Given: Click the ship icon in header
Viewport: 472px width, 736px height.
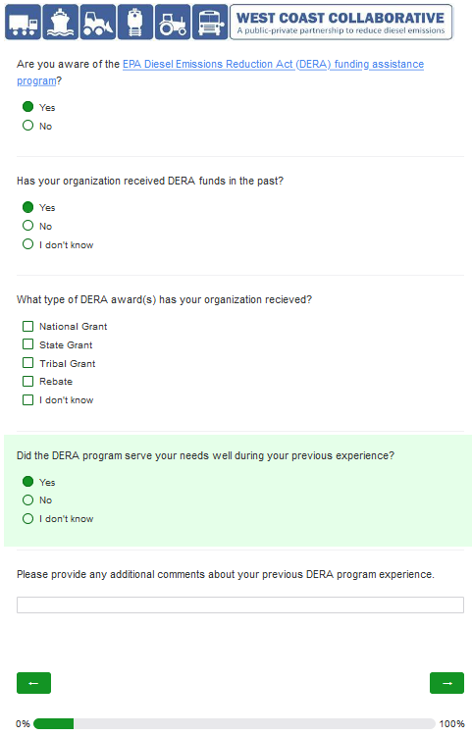Looking at the screenshot, I should click(x=60, y=22).
